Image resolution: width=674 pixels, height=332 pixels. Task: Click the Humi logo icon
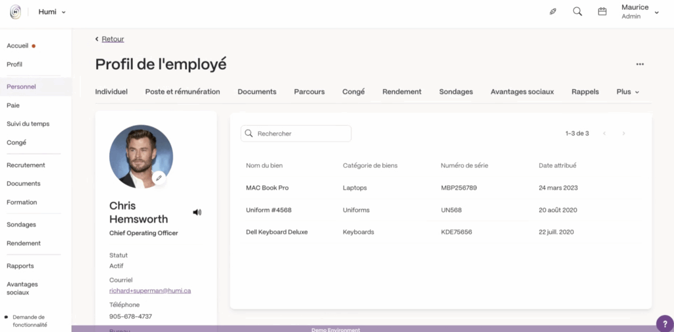pyautogui.click(x=15, y=12)
